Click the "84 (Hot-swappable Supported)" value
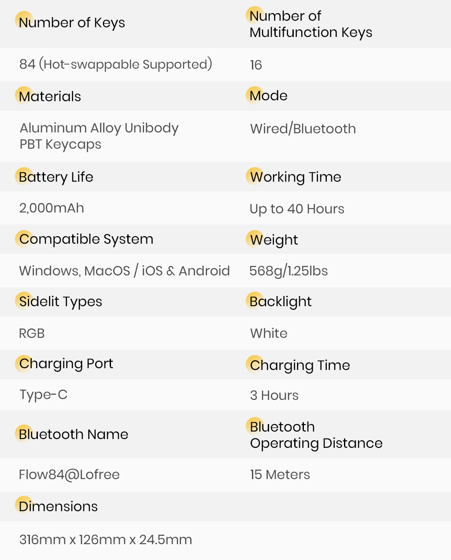Viewport: 451px width, 560px height. click(x=115, y=65)
